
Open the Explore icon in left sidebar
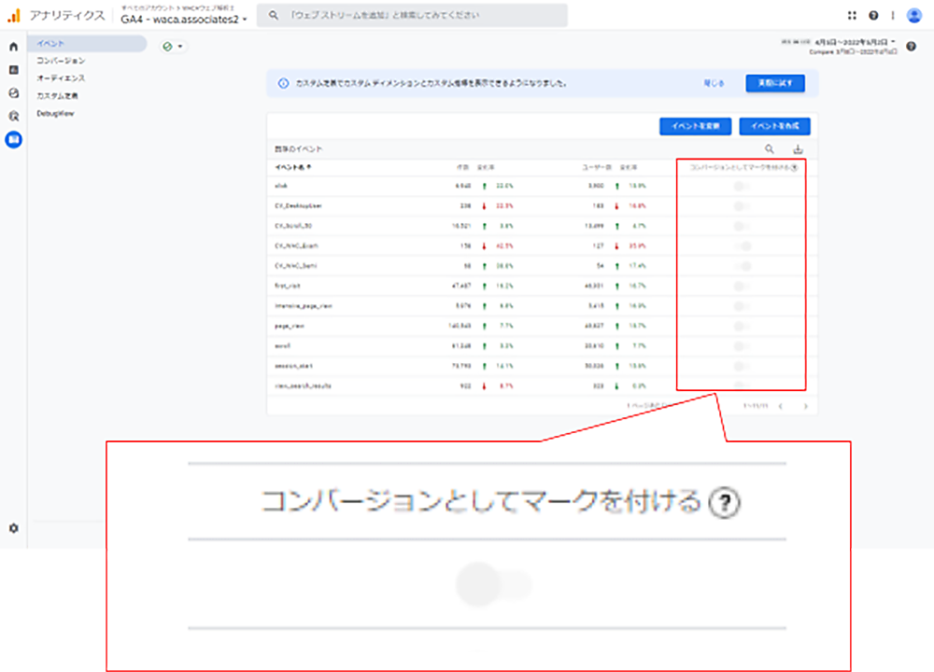tap(13, 93)
